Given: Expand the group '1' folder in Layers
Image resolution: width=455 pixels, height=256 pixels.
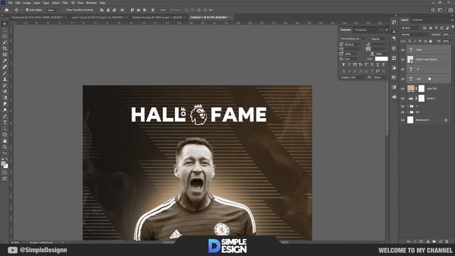Looking at the screenshot, I should pyautogui.click(x=408, y=106).
